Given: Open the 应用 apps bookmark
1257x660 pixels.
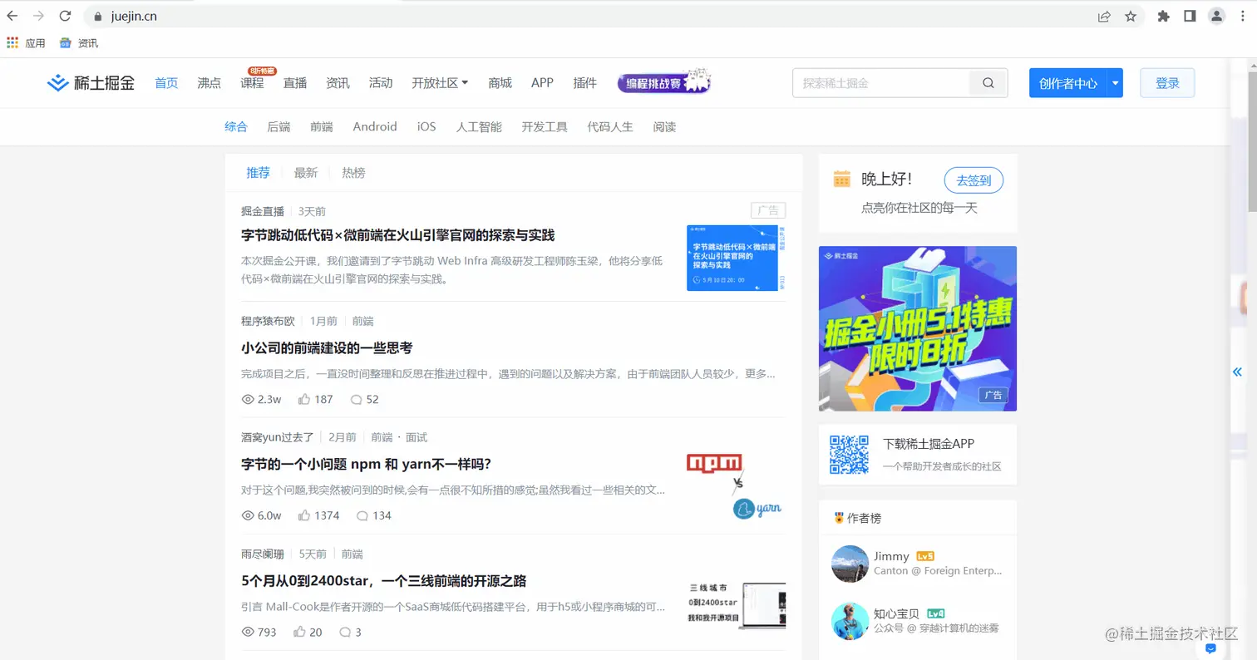Looking at the screenshot, I should [x=26, y=43].
